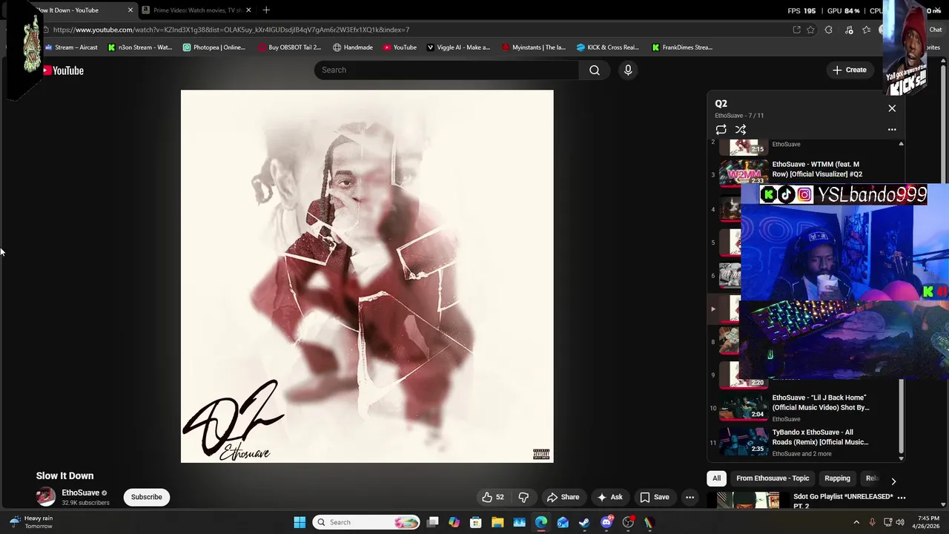Close the Q2 playlist panel
949x534 pixels.
point(892,108)
